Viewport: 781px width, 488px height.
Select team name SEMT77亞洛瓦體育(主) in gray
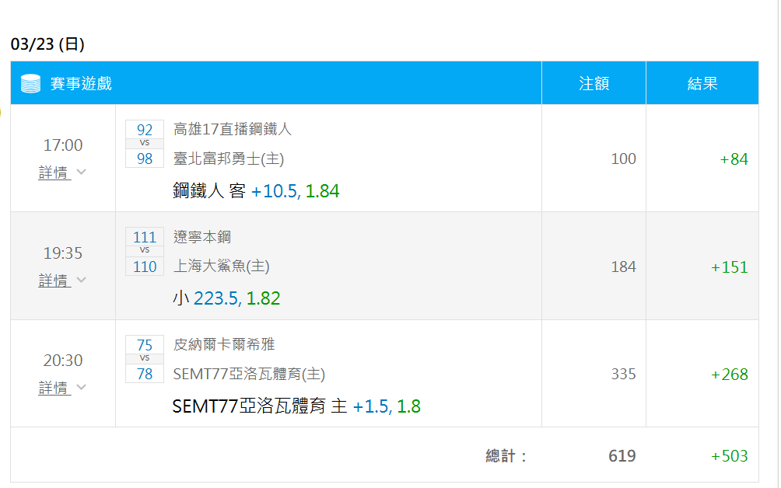point(249,374)
